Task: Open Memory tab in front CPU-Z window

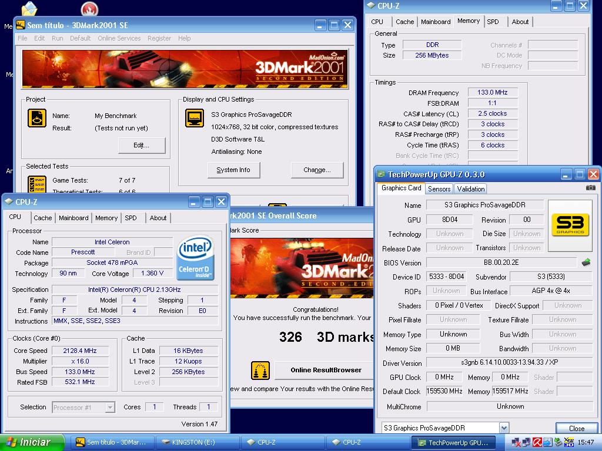Action: [106, 218]
